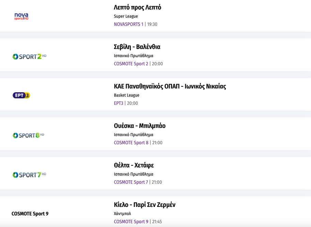The height and width of the screenshot is (227, 311).
Task: Open the COSMOTE Sport 9 purple link
Action: pyautogui.click(x=131, y=222)
